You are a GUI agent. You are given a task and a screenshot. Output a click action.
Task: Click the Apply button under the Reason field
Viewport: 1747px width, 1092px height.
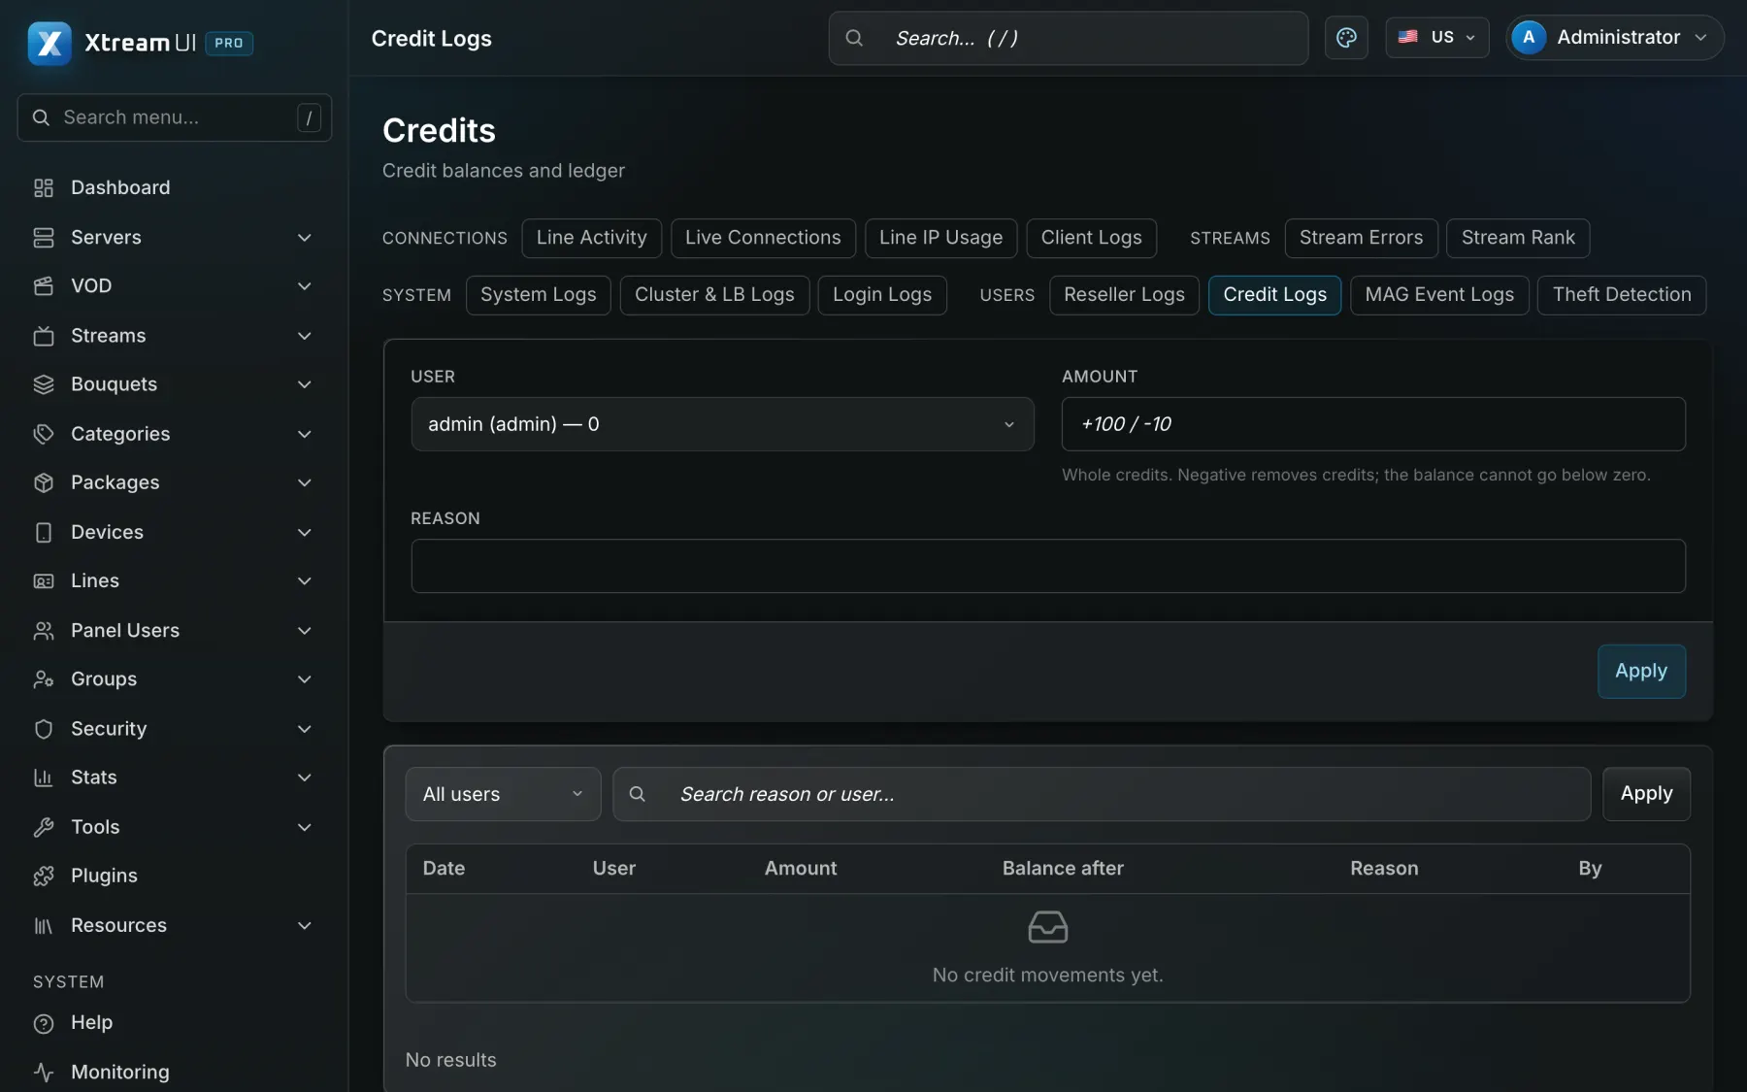tap(1641, 671)
